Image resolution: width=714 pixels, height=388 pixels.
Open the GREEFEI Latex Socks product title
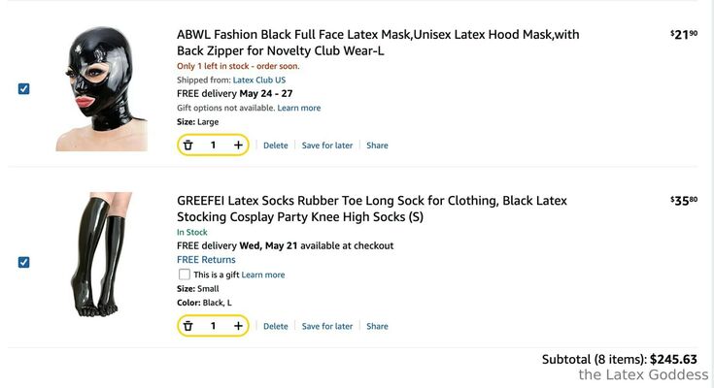point(372,209)
